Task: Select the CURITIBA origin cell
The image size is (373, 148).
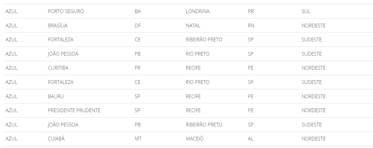Action: [x=58, y=68]
